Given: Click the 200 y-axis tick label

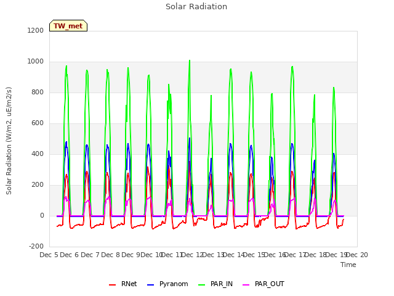Looking at the screenshot, I should tap(38, 185).
